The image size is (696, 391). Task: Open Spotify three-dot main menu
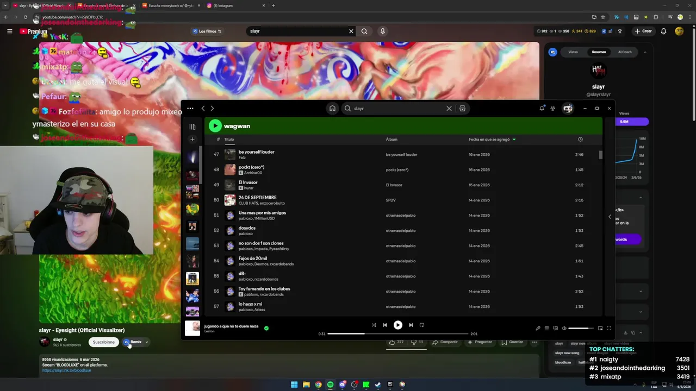[x=190, y=108]
